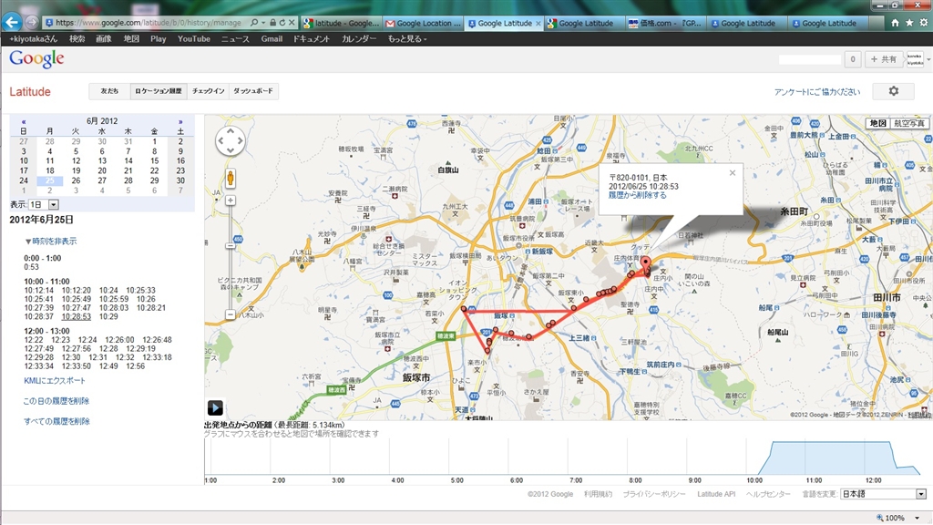Switch to the 価格.com browser tab

[x=665, y=23]
